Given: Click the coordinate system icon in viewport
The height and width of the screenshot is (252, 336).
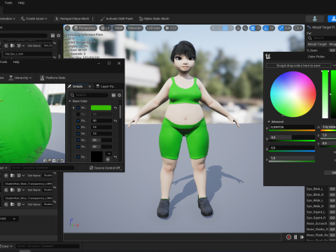Looking at the screenshot, I should 238,28.
